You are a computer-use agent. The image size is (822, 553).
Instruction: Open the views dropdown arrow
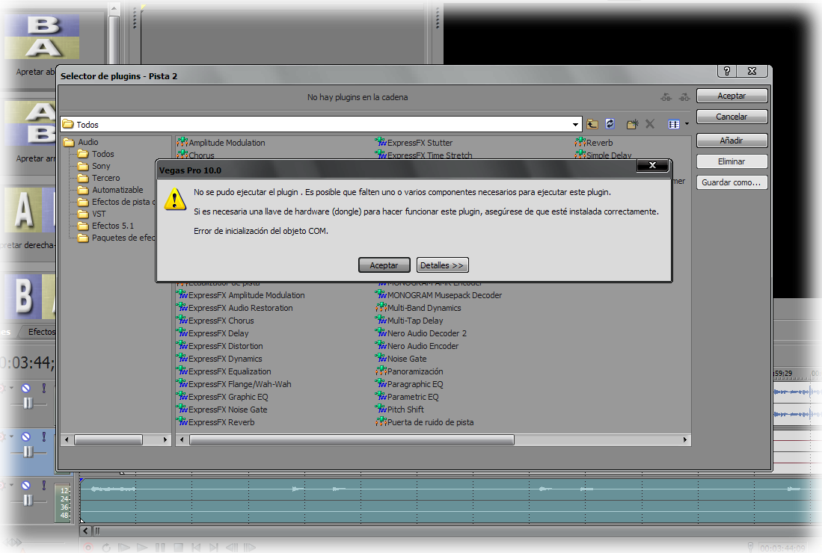[x=687, y=124]
